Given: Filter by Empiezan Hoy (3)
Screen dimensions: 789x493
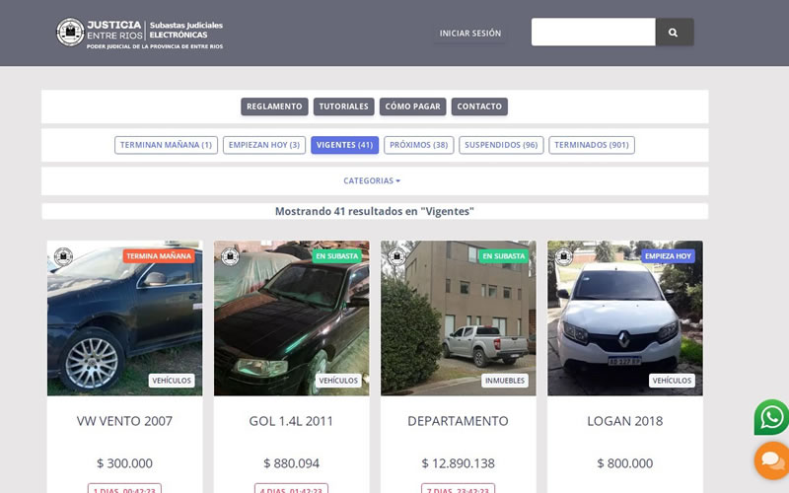Looking at the screenshot, I should 263,145.
